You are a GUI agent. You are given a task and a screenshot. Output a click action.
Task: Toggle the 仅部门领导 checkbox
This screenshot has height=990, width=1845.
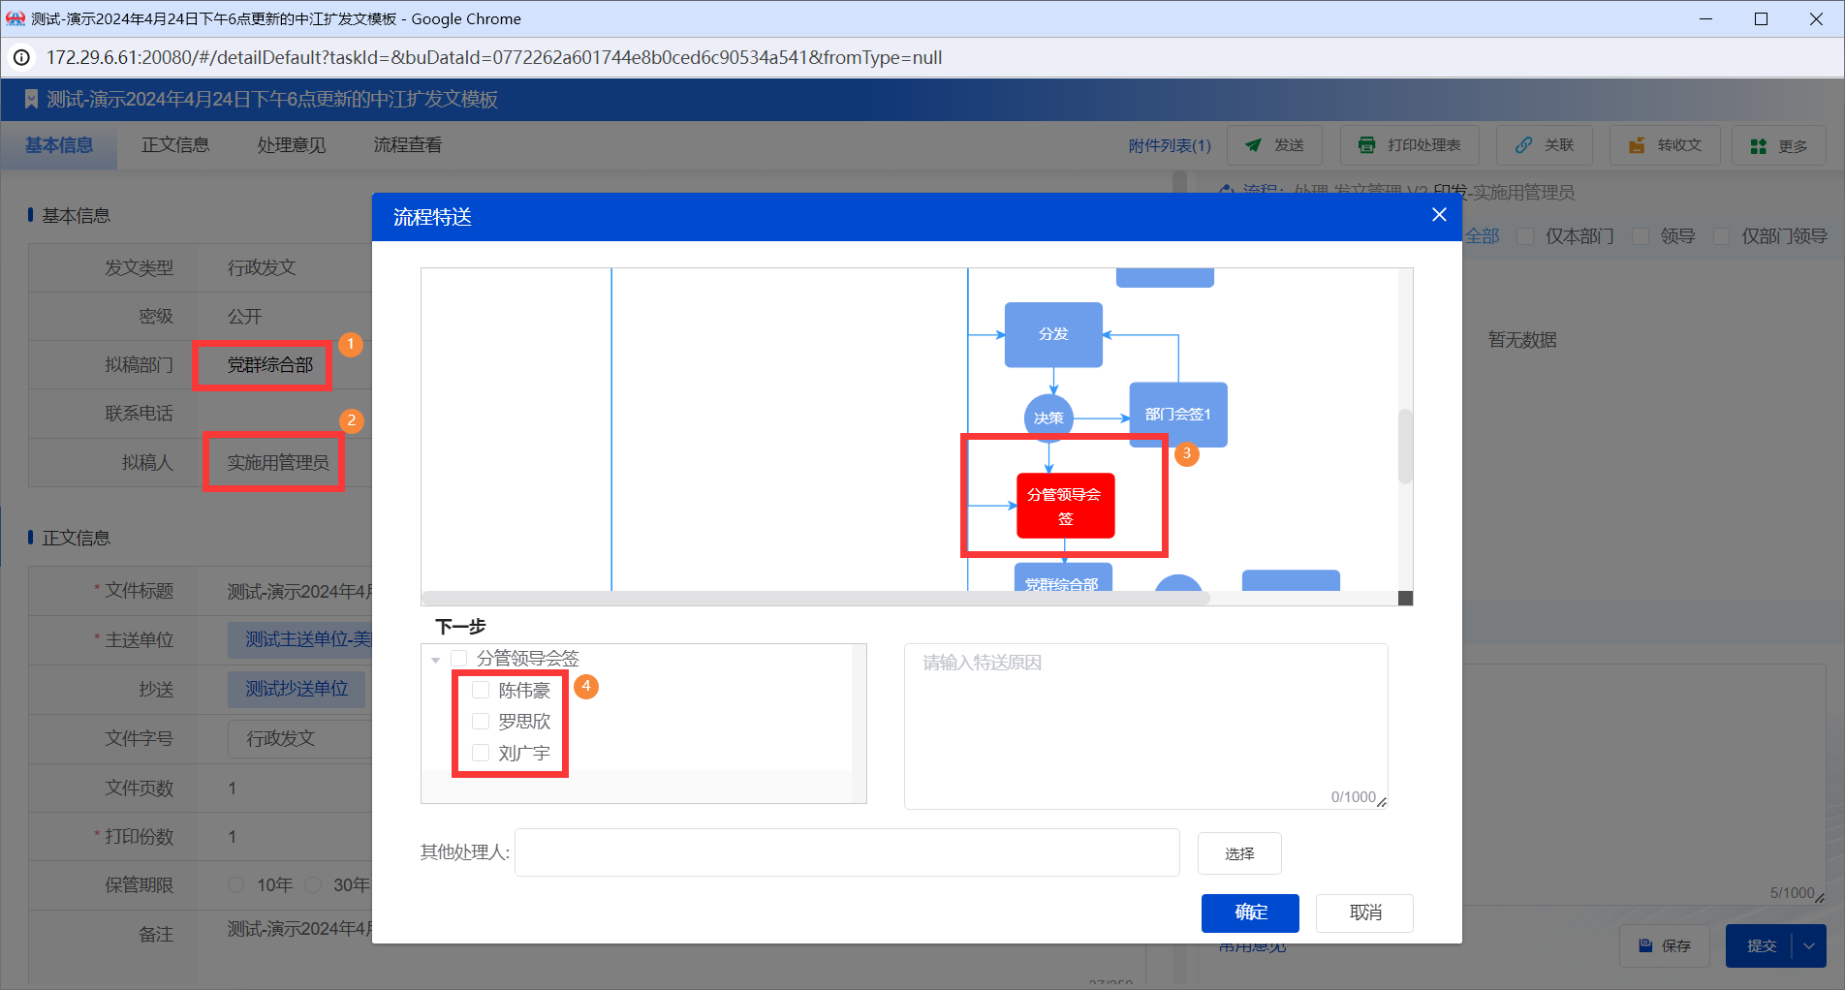coord(1721,236)
